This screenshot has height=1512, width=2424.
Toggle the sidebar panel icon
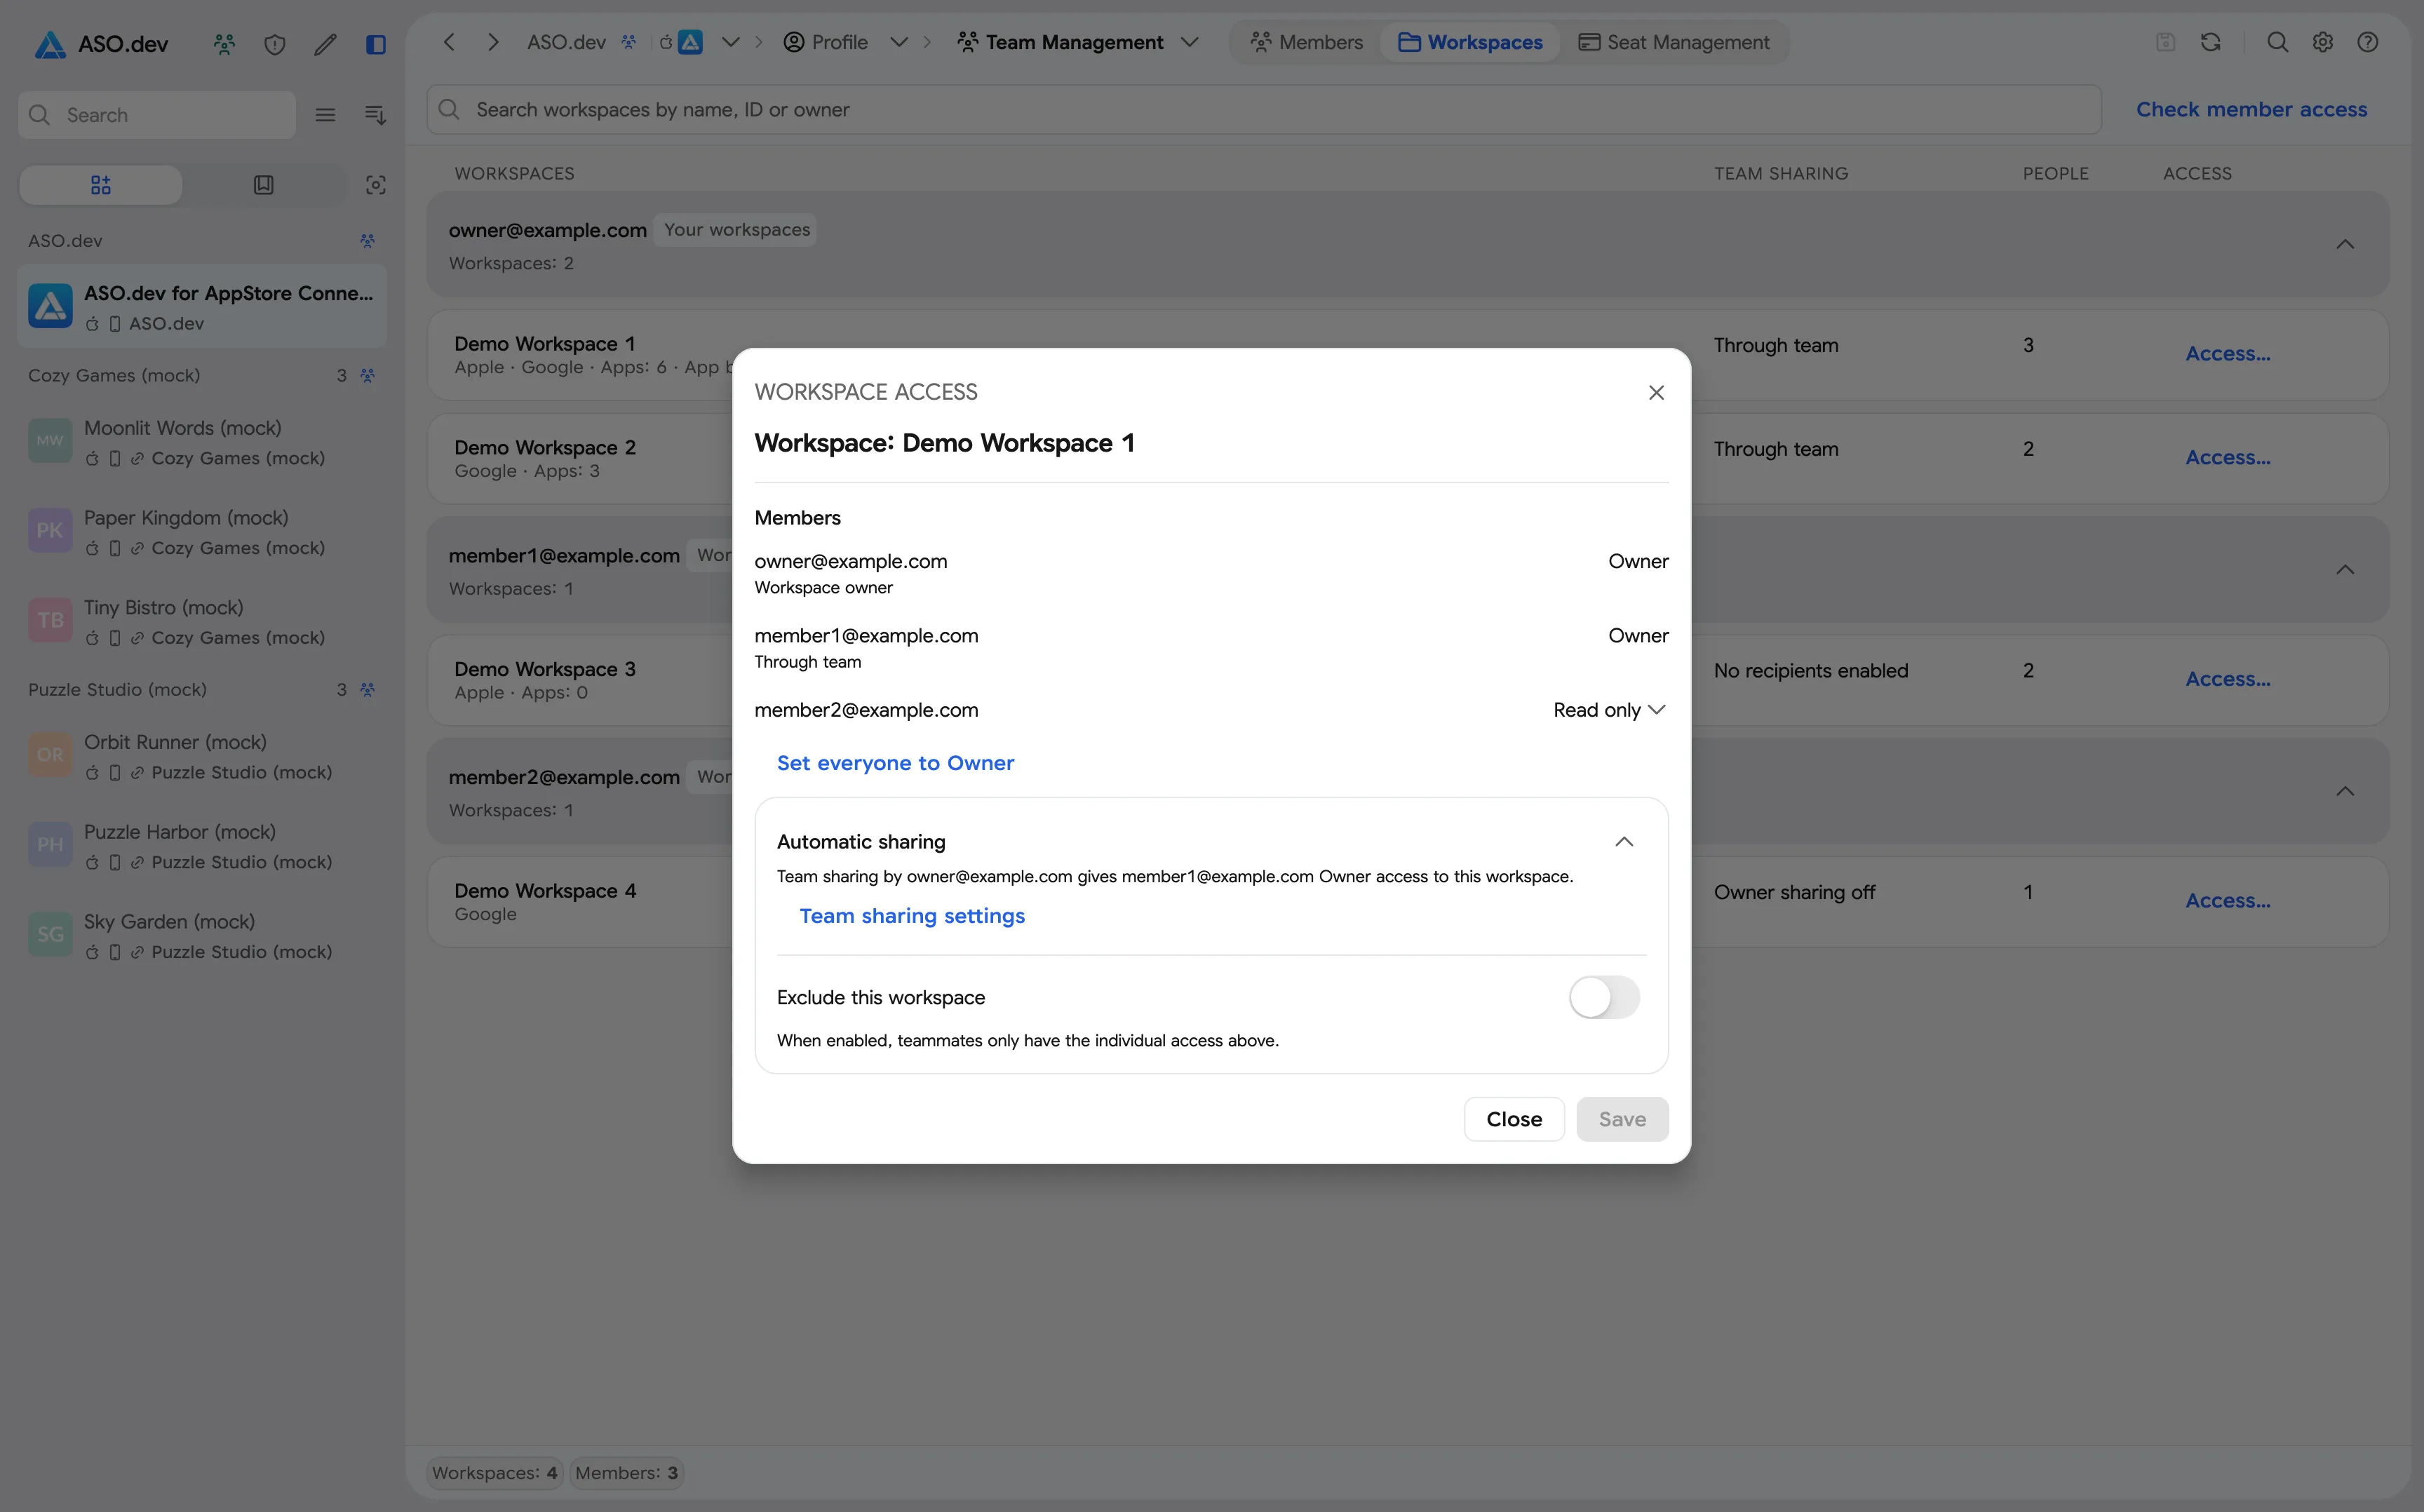click(x=376, y=44)
